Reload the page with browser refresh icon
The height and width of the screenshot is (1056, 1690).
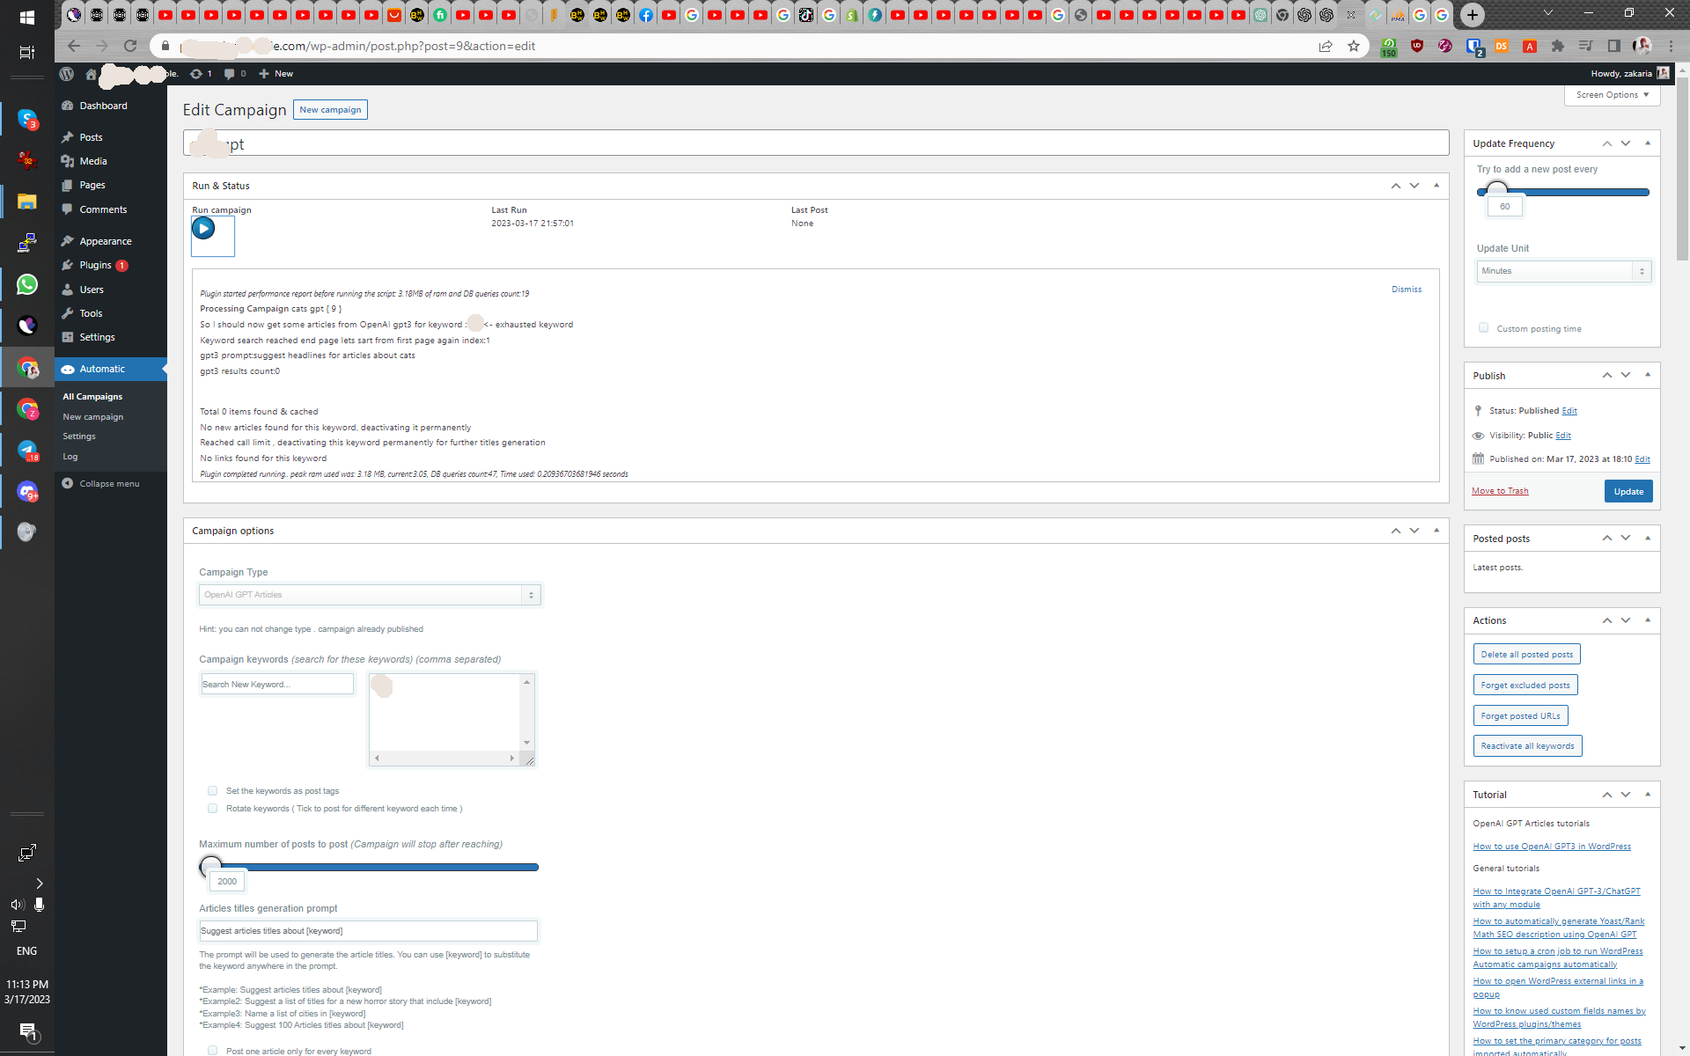pos(130,46)
